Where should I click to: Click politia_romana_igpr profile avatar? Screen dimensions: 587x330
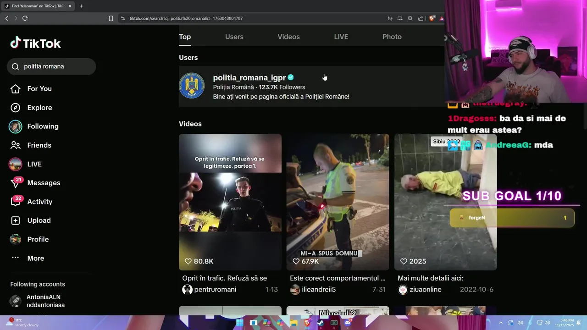pos(192,85)
